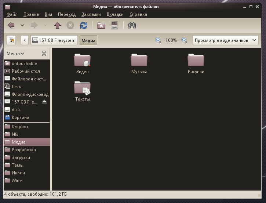Search files with binoculars icon
Image resolution: width=266 pixels, height=203 pixels.
(132, 25)
